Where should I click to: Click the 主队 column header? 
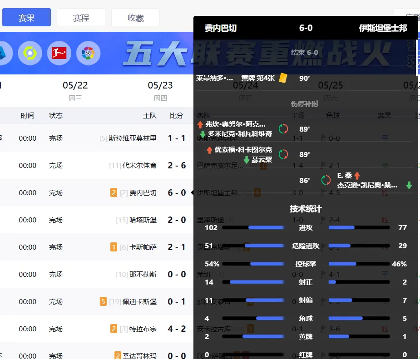tap(150, 116)
